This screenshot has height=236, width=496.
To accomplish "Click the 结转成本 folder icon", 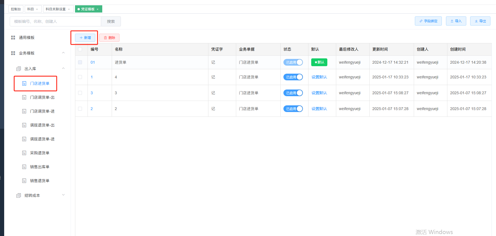I will pos(19,195).
